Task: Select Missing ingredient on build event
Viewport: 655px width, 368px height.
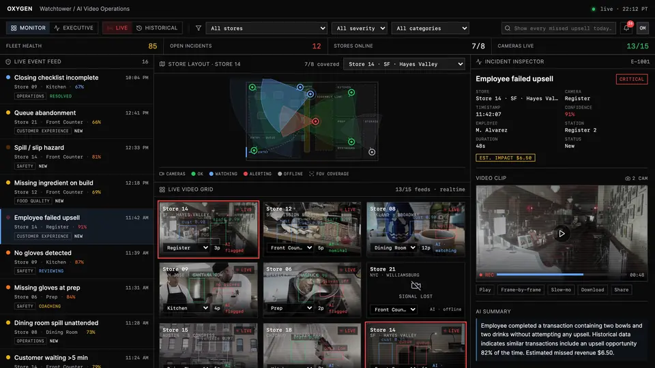Action: click(77, 191)
